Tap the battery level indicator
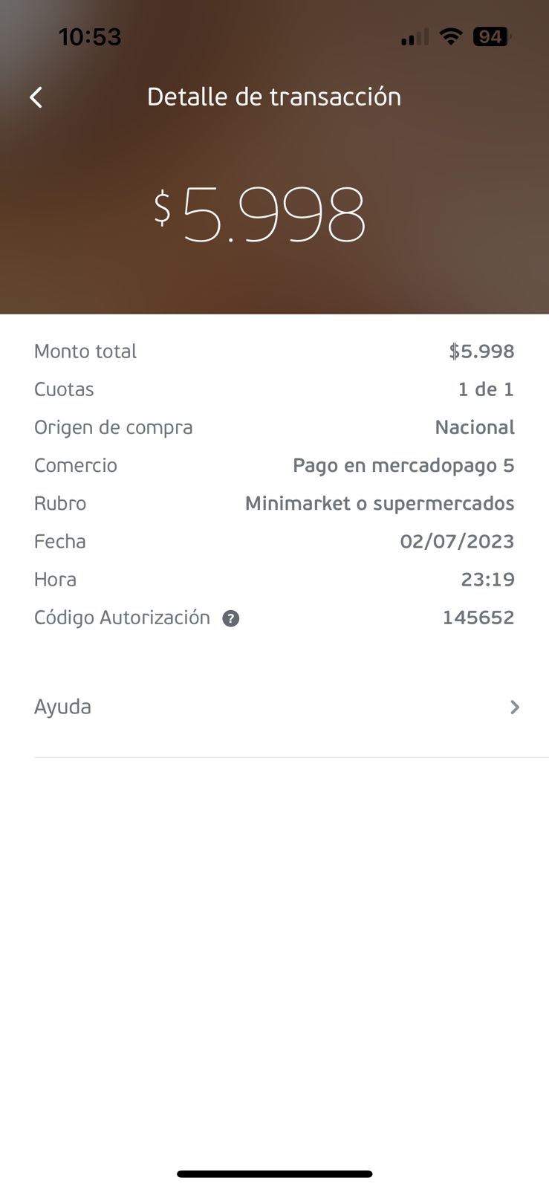Screen dimensions: 549x1189 491,36
